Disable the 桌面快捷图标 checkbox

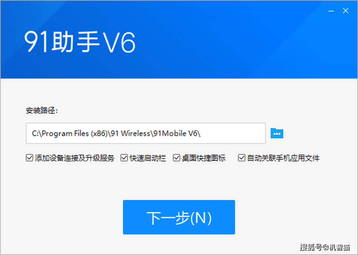[176, 158]
